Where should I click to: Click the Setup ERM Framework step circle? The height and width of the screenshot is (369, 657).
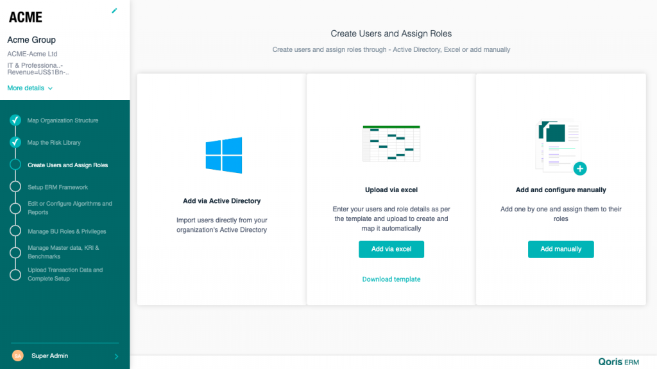tap(15, 186)
